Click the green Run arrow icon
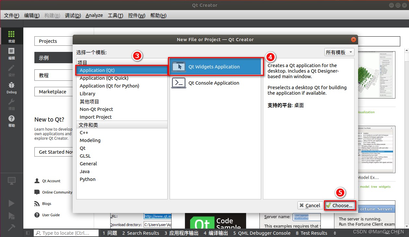The image size is (409, 237). pos(11,203)
